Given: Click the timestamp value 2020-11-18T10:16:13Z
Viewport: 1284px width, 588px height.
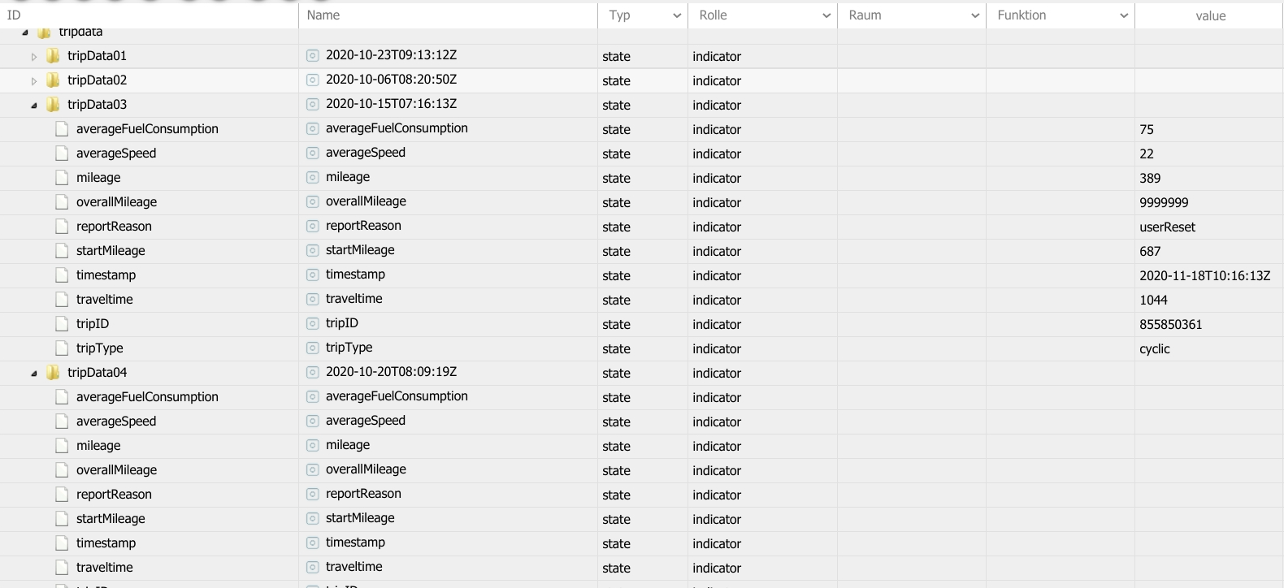Looking at the screenshot, I should [1204, 276].
